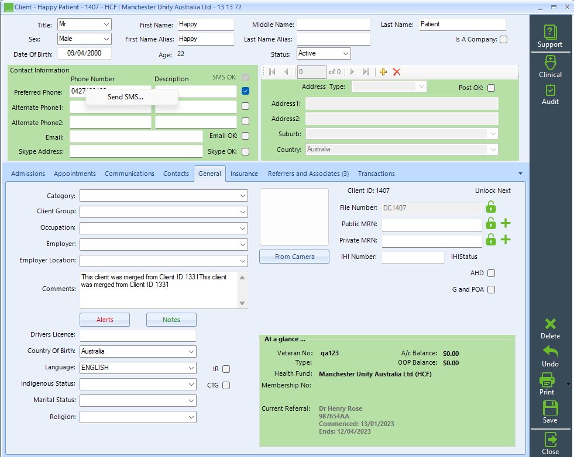Switch to the Communications tab
The height and width of the screenshot is (457, 574).
pyautogui.click(x=129, y=174)
